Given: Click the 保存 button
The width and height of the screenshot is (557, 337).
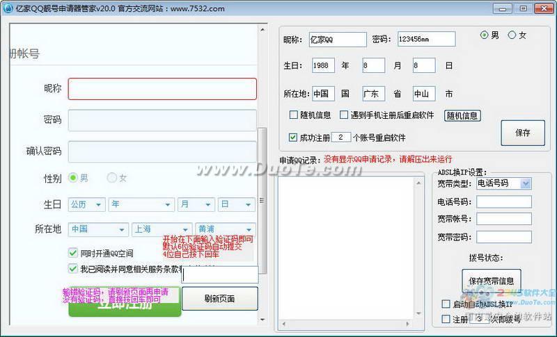Looking at the screenshot, I should tap(523, 133).
